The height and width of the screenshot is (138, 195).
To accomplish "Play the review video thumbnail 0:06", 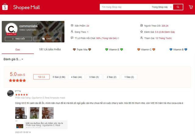I will (x=21, y=113).
